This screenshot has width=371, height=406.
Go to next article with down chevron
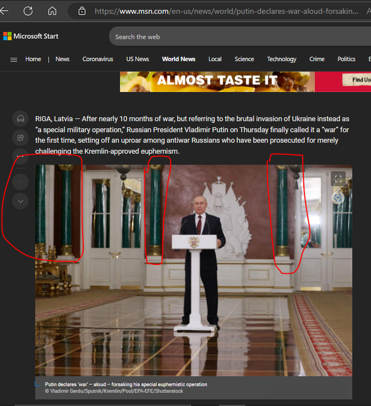pos(20,201)
